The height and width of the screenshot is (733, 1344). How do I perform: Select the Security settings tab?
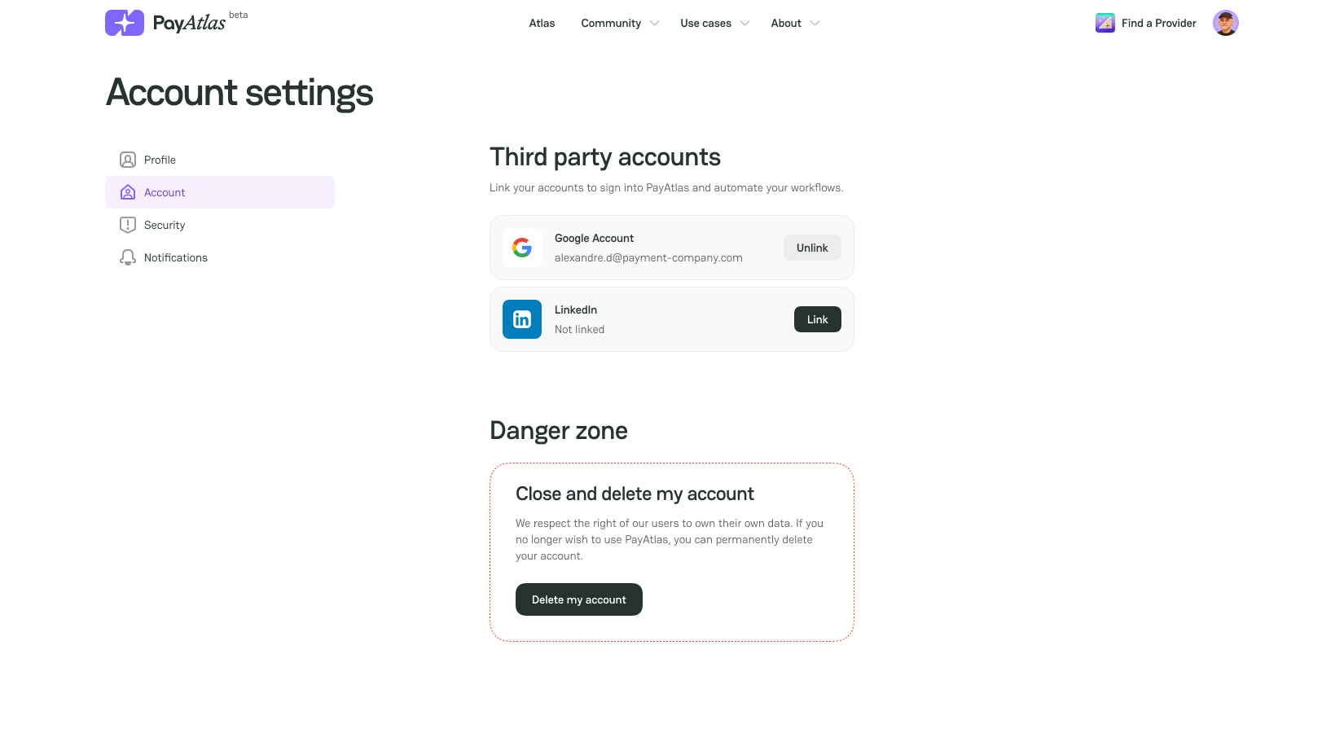click(220, 225)
